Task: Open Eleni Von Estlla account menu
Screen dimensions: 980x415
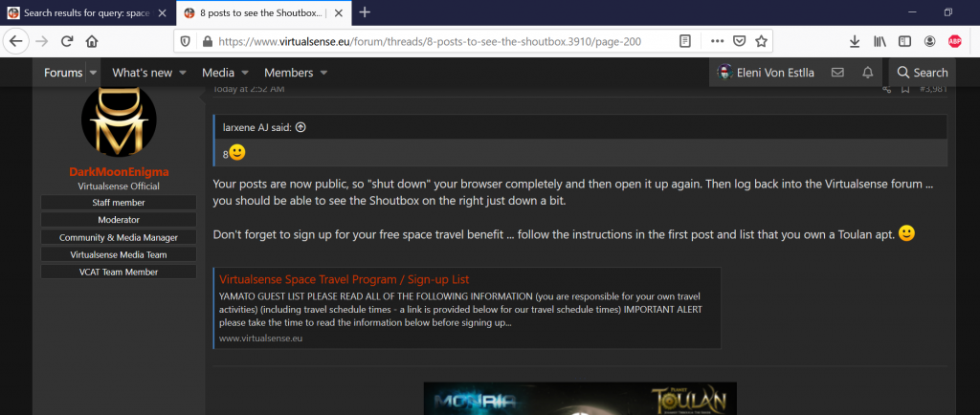Action: click(x=766, y=73)
